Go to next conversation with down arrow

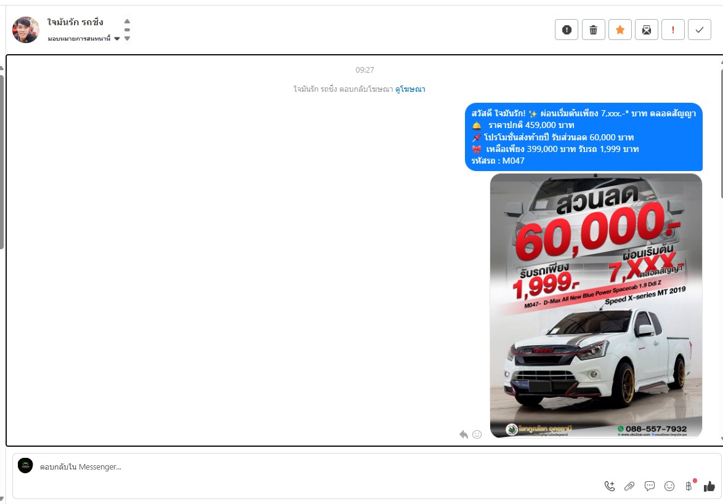[127, 39]
